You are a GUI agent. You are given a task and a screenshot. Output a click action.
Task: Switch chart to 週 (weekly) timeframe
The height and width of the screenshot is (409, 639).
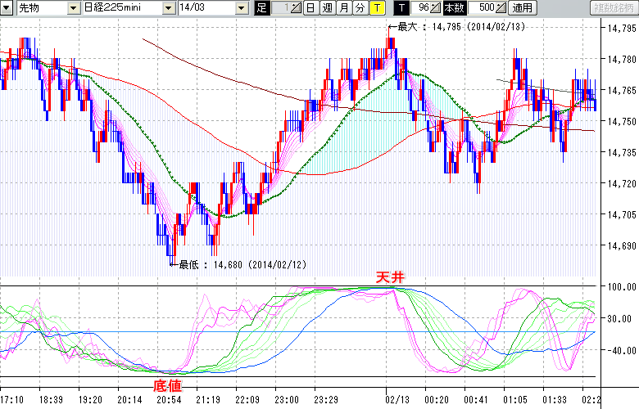(x=327, y=8)
